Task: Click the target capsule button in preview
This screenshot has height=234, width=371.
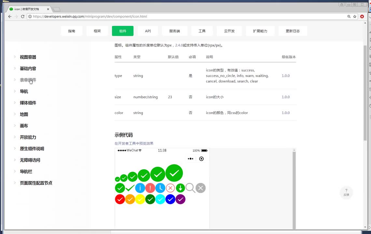Action: 201,159
